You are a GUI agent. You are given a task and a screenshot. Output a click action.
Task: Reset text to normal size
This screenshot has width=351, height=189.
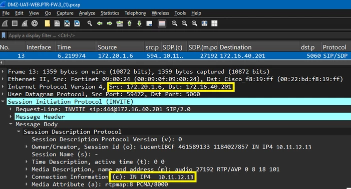[x=194, y=23]
